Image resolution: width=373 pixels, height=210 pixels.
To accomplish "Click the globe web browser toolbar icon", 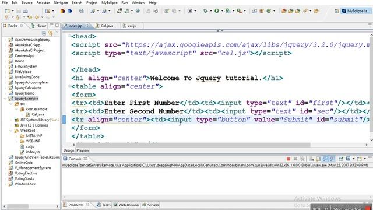I will pos(138,11).
